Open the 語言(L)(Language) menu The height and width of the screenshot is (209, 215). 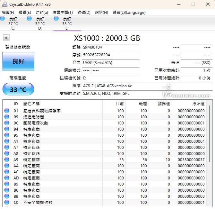[129, 13]
